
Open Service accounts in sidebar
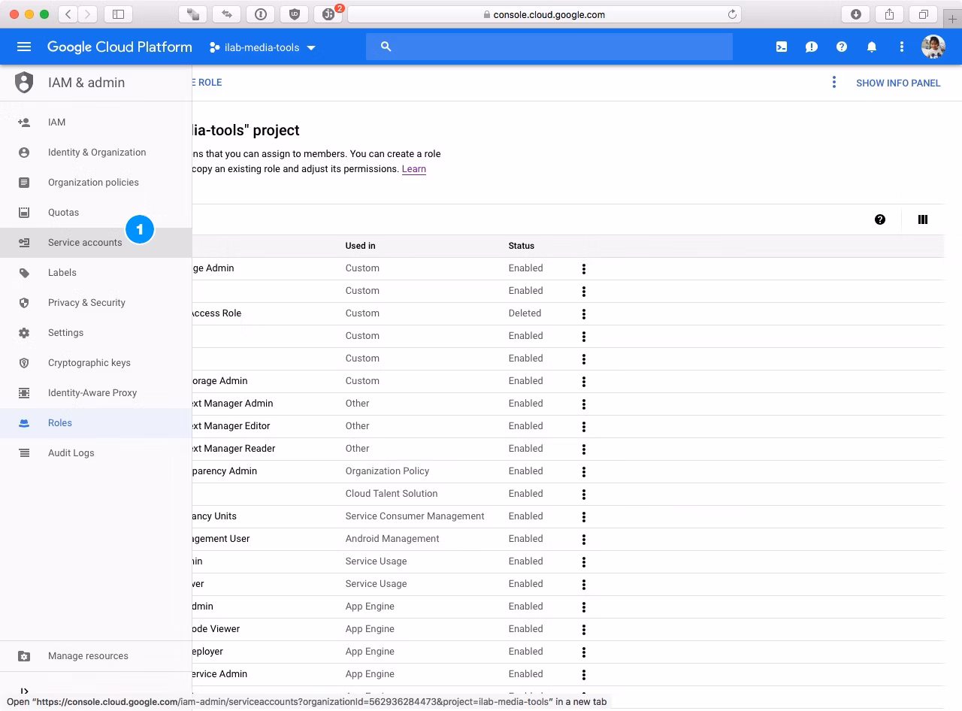[x=96, y=242]
